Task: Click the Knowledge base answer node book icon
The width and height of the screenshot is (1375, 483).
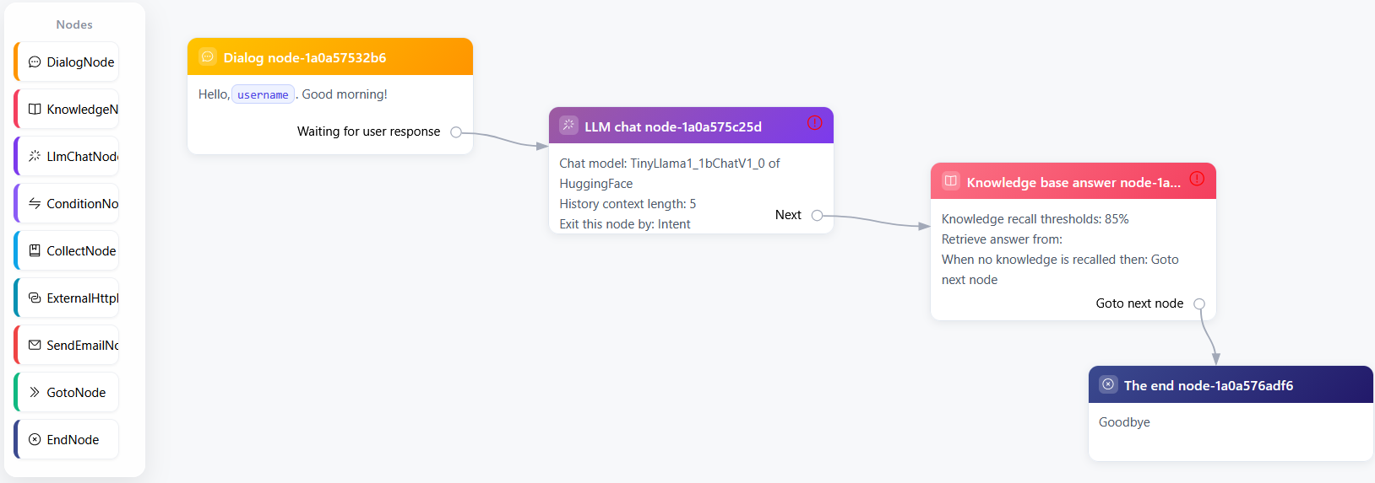Action: (x=950, y=181)
